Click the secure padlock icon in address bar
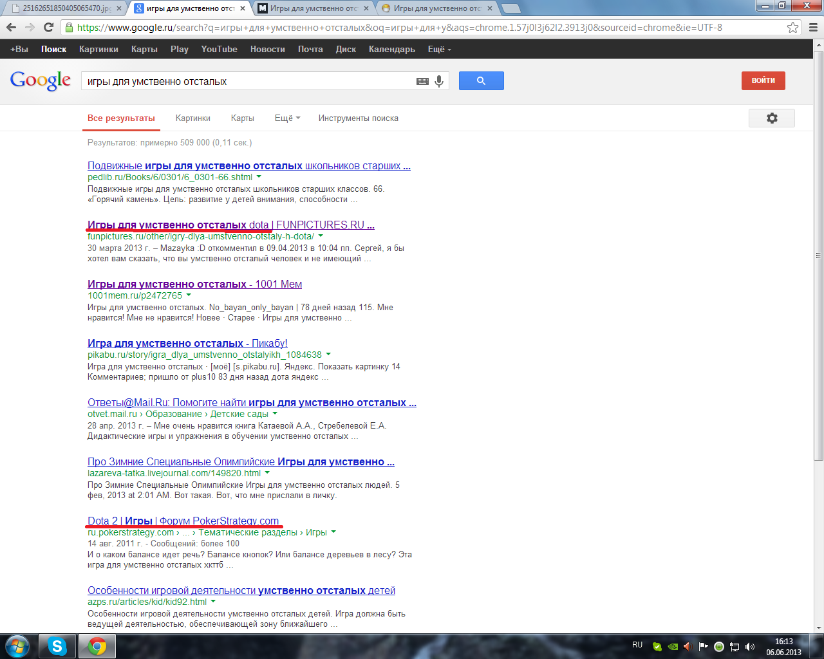This screenshot has height=659, width=824. pyautogui.click(x=69, y=28)
